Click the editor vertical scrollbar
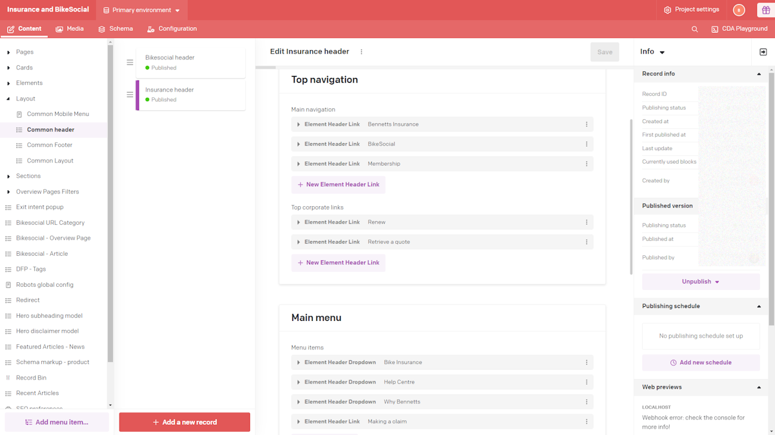The width and height of the screenshot is (775, 435). click(632, 197)
